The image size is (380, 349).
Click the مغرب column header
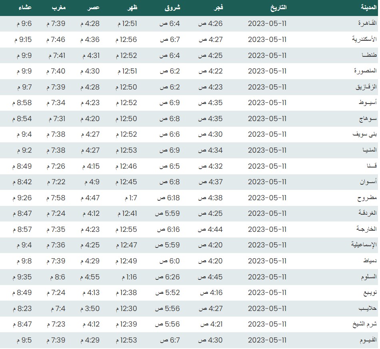58,8
